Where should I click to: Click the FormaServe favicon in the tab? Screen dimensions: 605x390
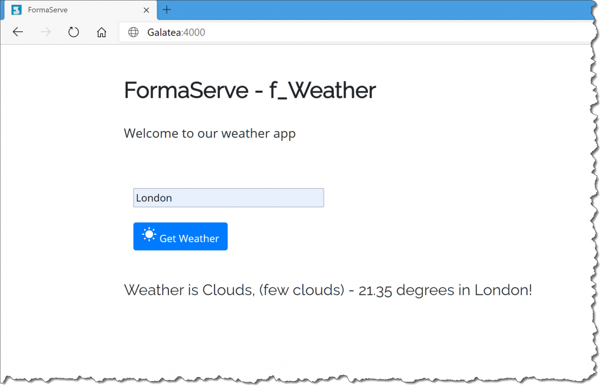17,10
